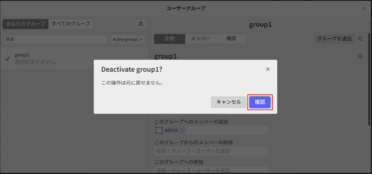This screenshot has width=372, height=174.
Task: Switch to すべてのグループ tab
Action: click(71, 24)
